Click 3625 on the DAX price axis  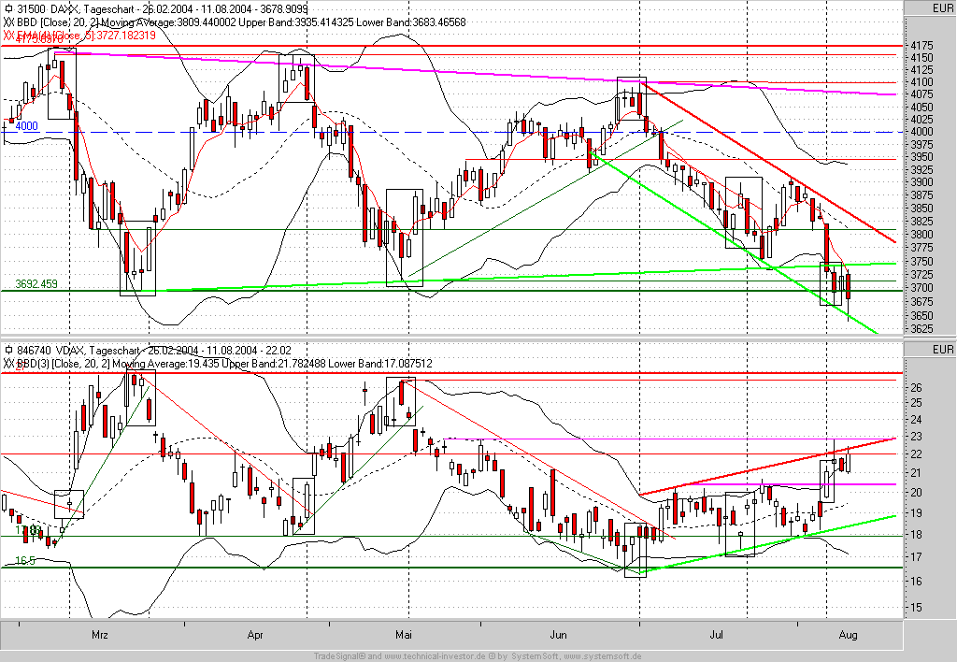(x=921, y=329)
